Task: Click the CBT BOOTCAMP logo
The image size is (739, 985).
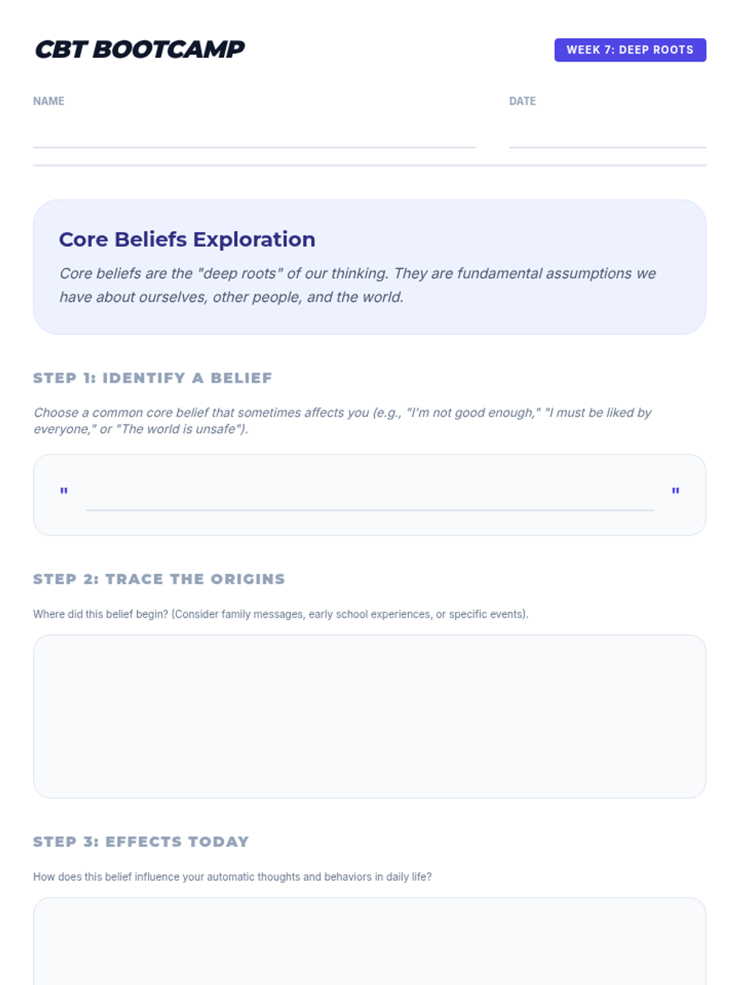Action: pos(140,49)
